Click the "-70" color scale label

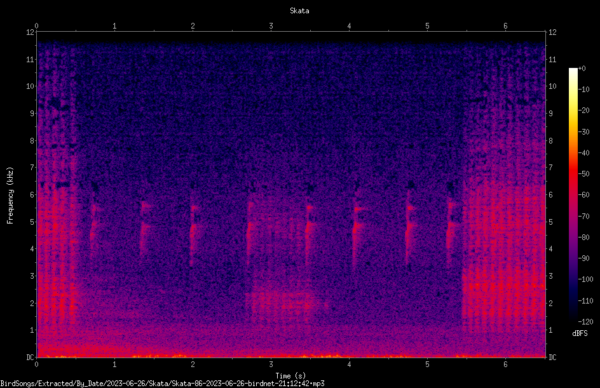coord(583,217)
